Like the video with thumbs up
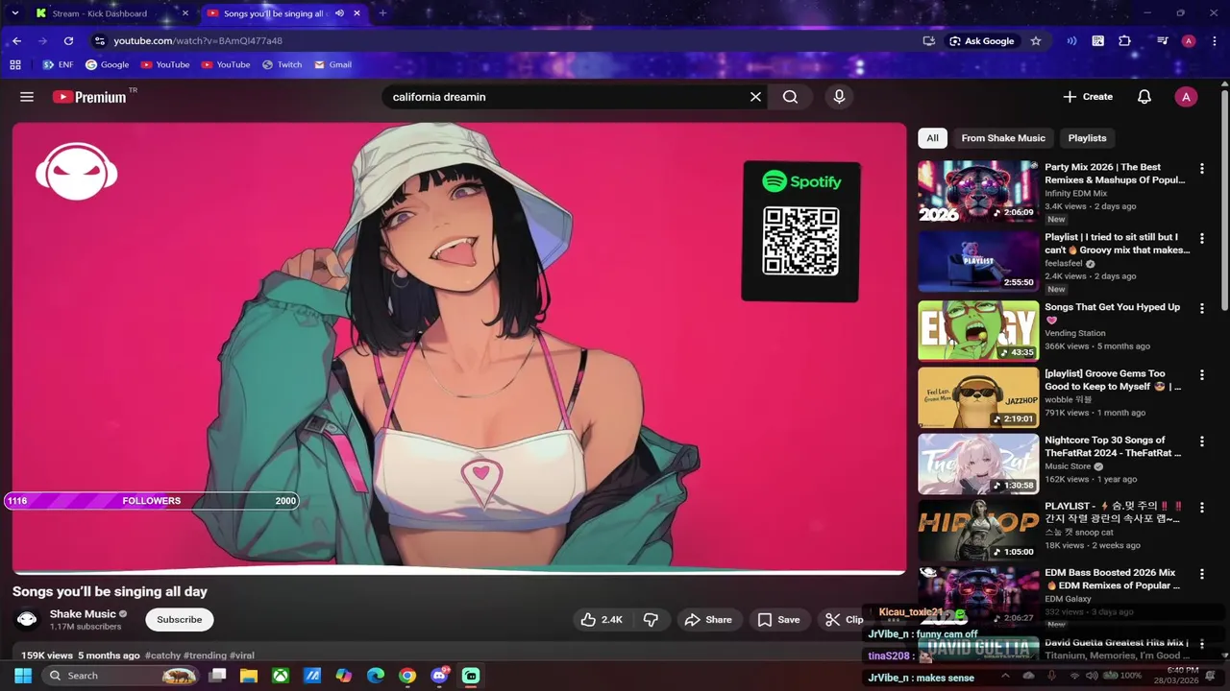Screen dimensions: 1230x691 coord(602,620)
